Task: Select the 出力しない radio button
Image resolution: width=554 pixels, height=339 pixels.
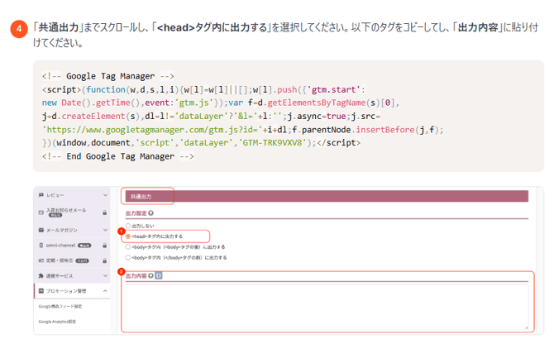Action: pos(127,225)
